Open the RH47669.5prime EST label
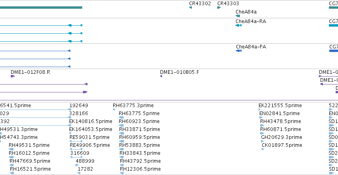Image resolution: width=338 pixels, height=175 pixels. (x=30, y=161)
